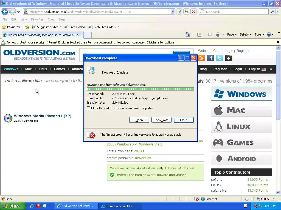Image resolution: width=281 pixels, height=210 pixels.
Task: Open the Favorites star button
Action: (x=11, y=27)
